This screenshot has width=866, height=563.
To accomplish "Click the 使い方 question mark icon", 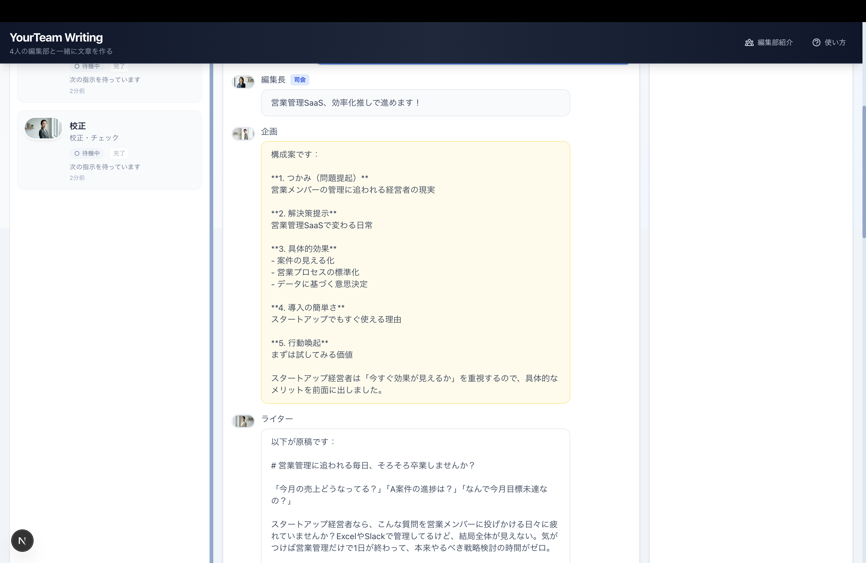I will pyautogui.click(x=816, y=43).
